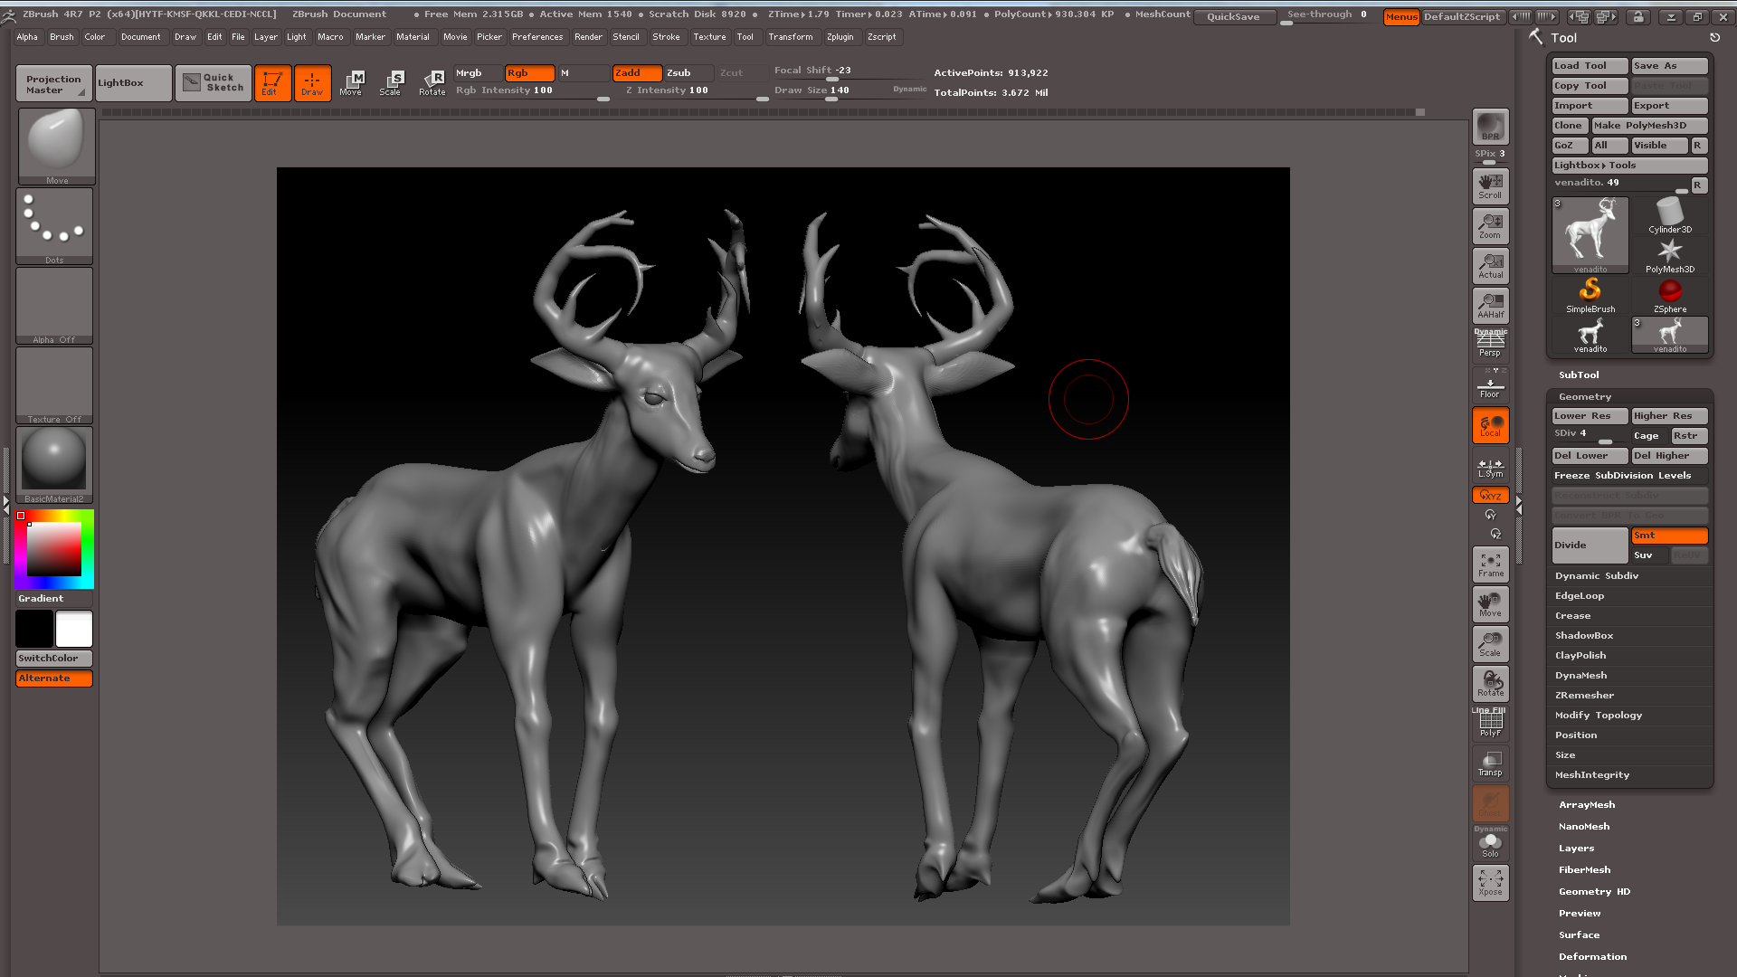The height and width of the screenshot is (977, 1737).
Task: Click the Xpose icon
Action: point(1490,883)
